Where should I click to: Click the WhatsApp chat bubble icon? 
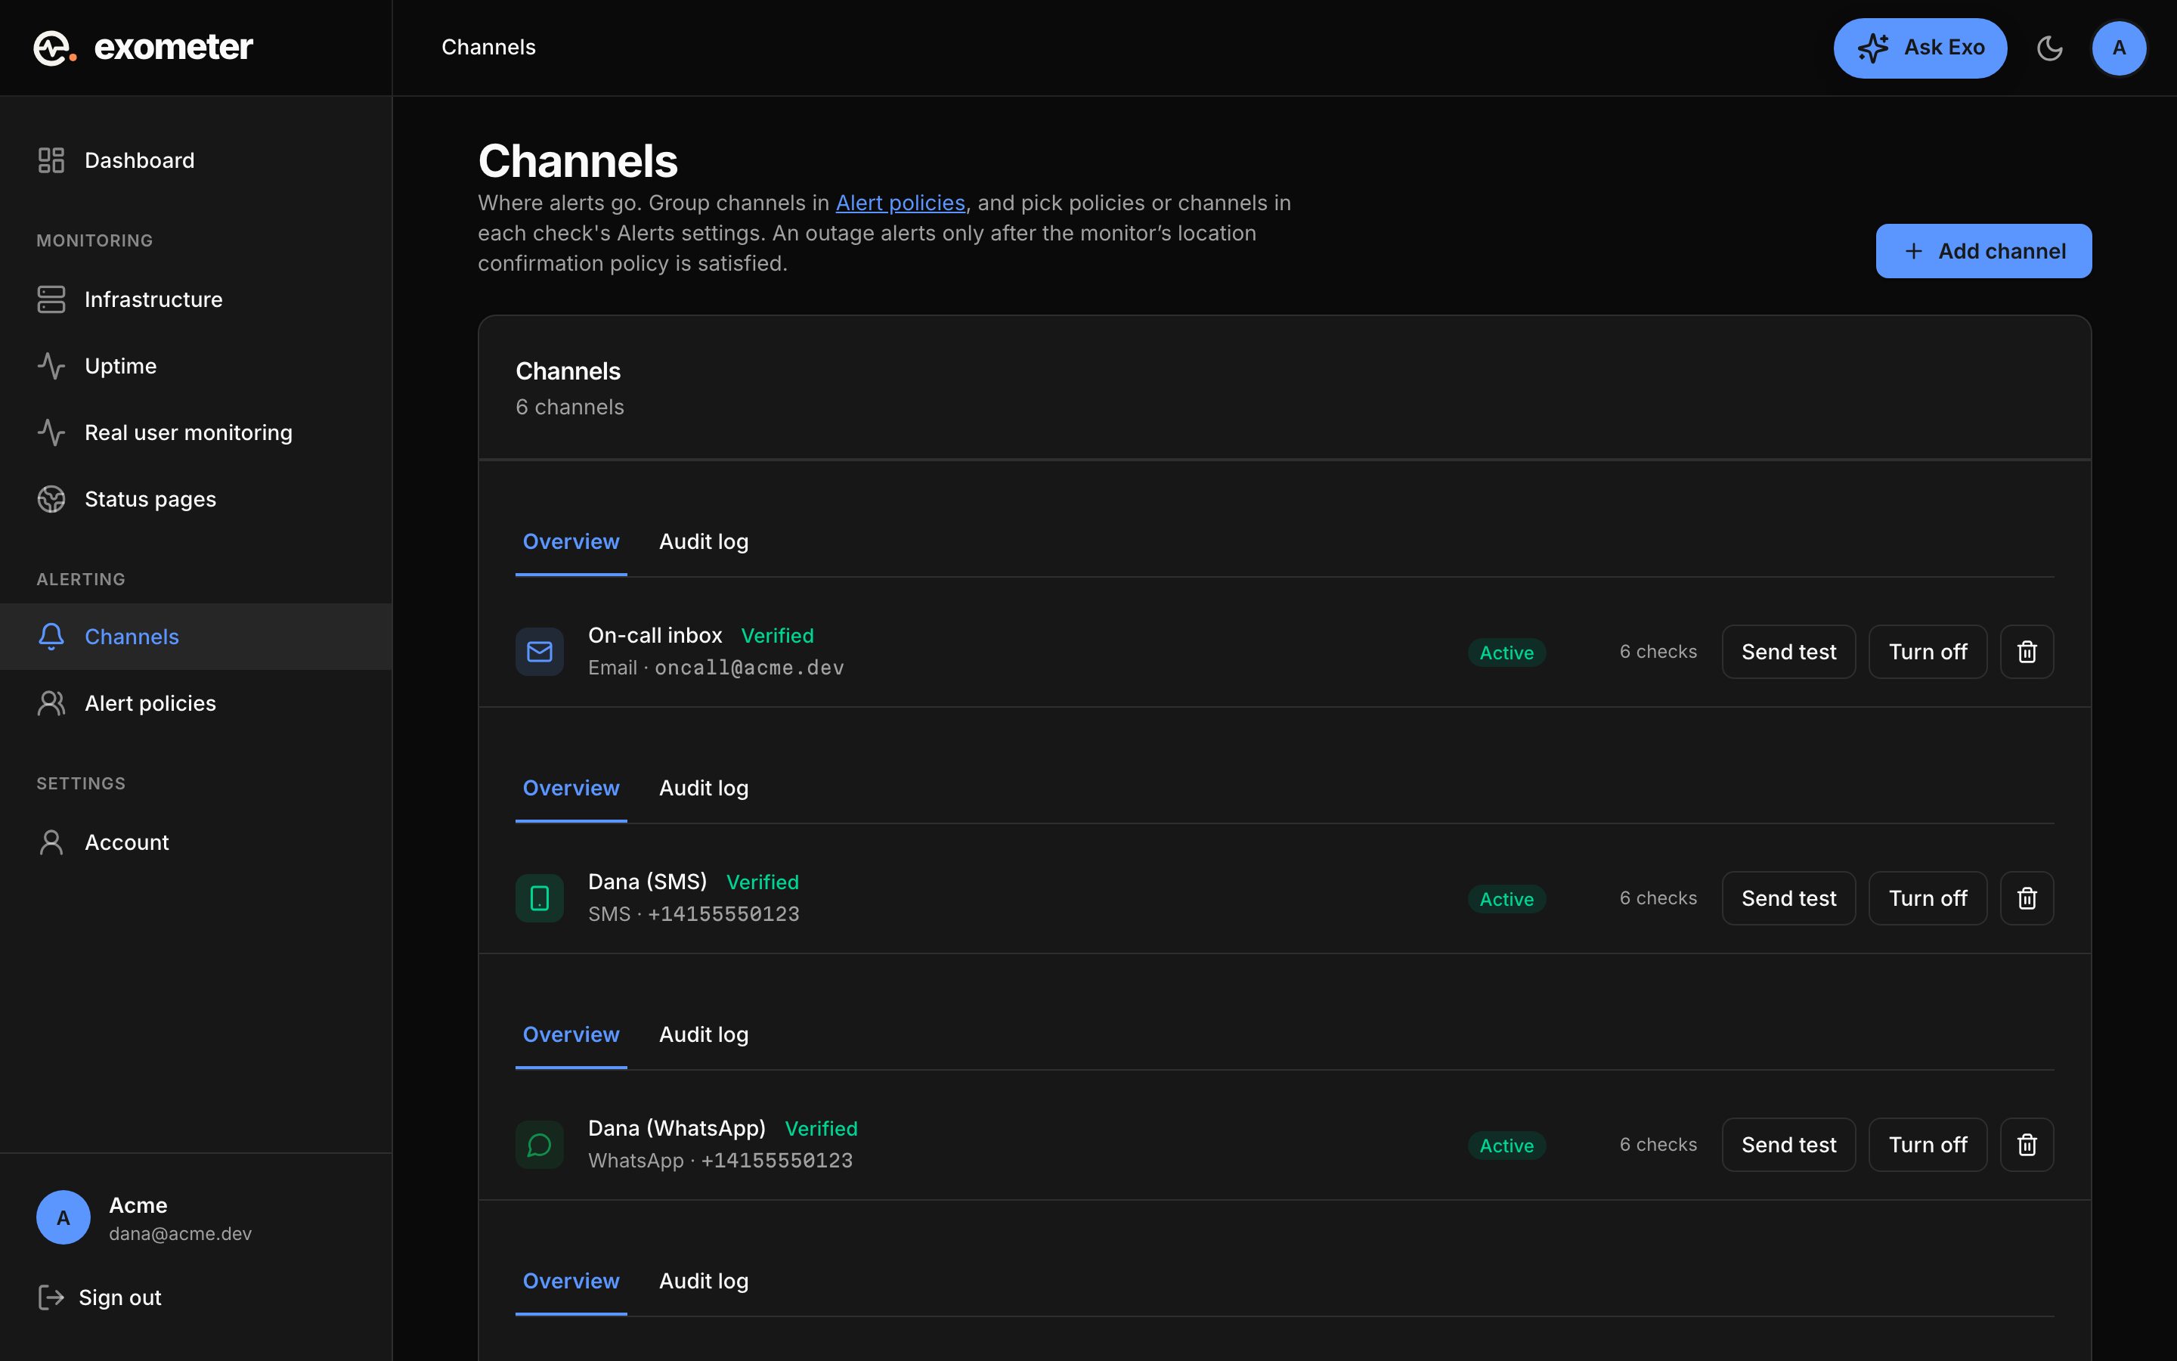point(540,1145)
